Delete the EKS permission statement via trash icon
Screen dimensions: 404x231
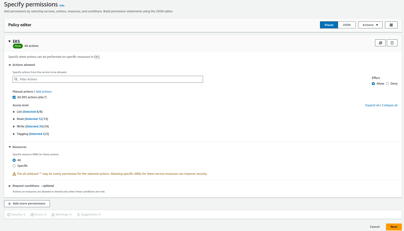(x=392, y=43)
